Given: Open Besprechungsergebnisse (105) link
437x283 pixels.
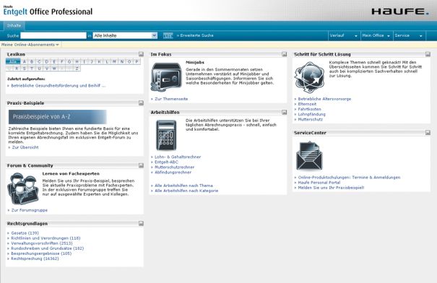Looking at the screenshot, I should 41,253.
